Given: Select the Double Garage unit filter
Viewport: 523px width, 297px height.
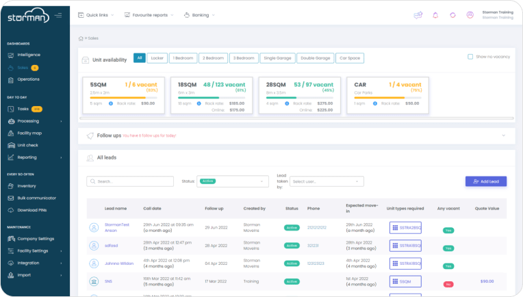Looking at the screenshot, I should click(316, 59).
